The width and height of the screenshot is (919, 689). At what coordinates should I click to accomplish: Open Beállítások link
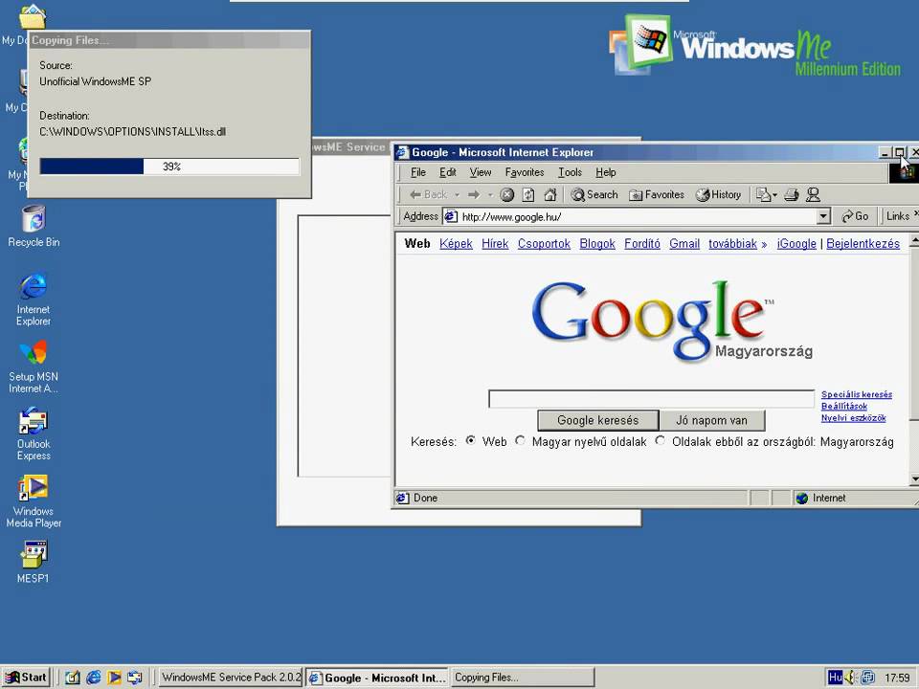(844, 407)
